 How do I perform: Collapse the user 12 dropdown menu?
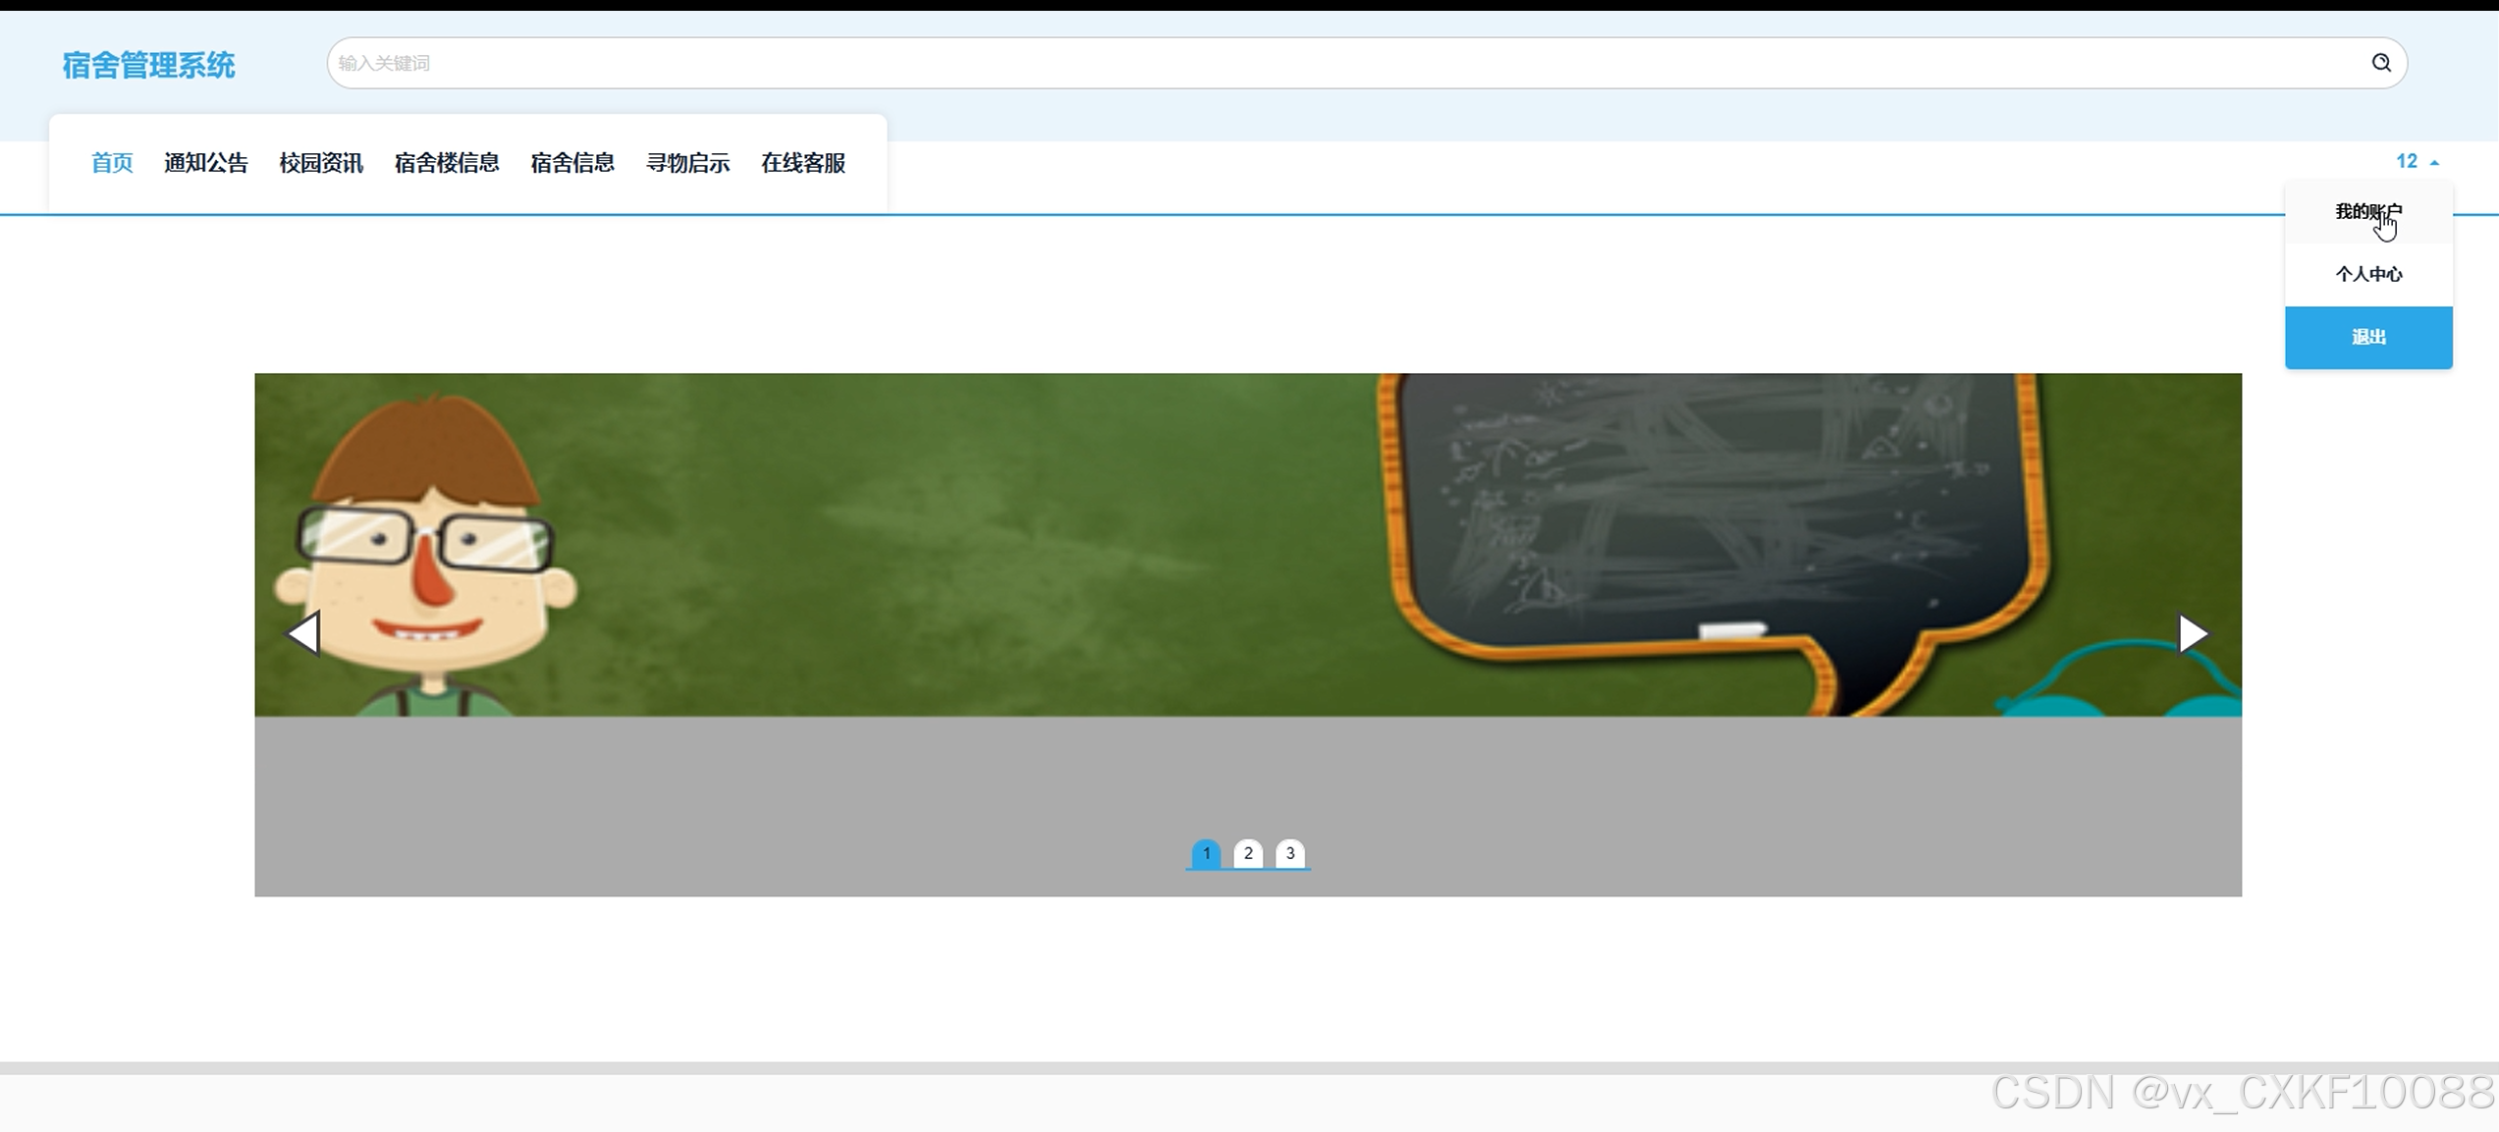point(2416,161)
